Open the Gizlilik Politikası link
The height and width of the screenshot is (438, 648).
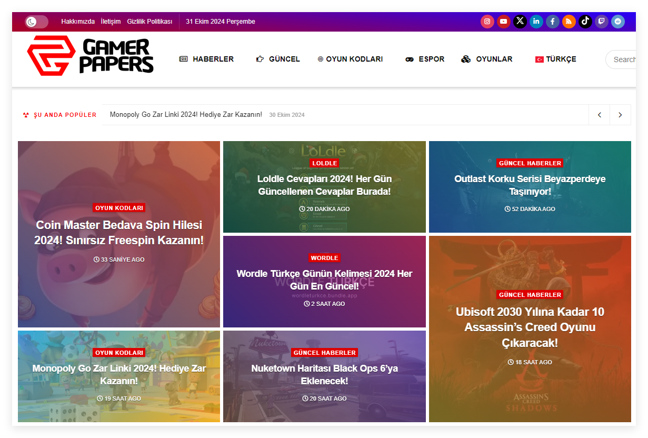point(149,22)
